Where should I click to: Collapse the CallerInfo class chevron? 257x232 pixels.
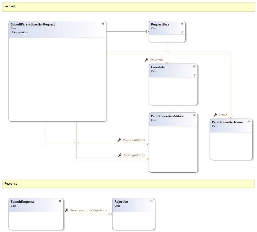194,66
